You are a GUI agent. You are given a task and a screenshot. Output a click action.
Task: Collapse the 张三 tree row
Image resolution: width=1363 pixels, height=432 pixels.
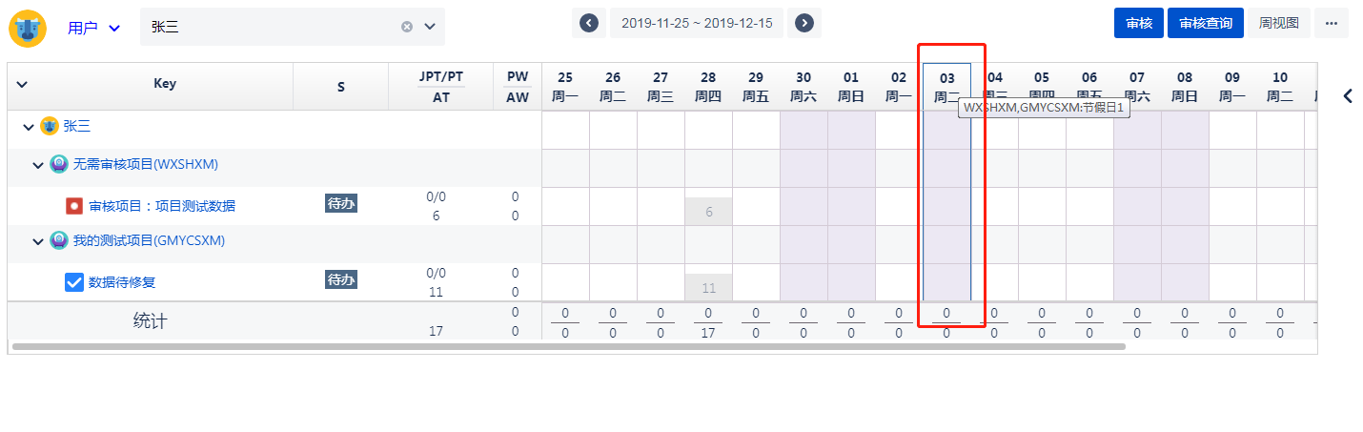[x=29, y=127]
